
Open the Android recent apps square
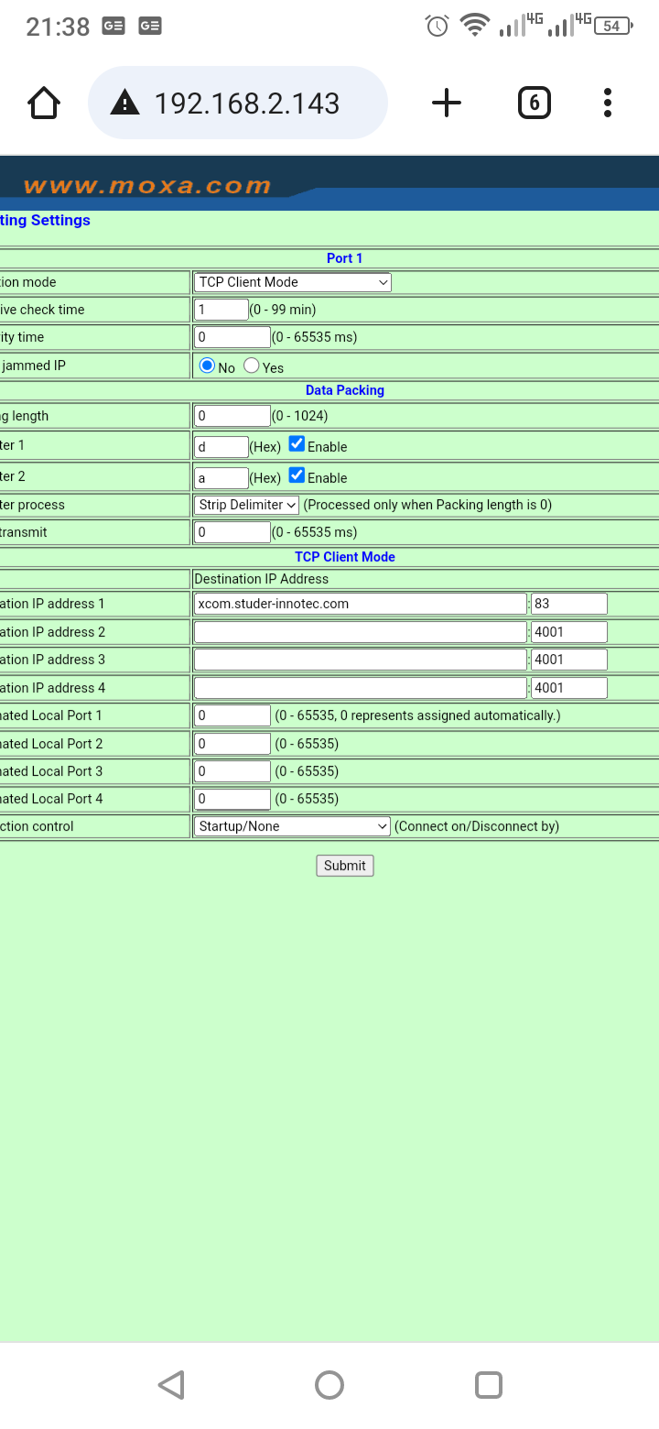(x=489, y=1384)
